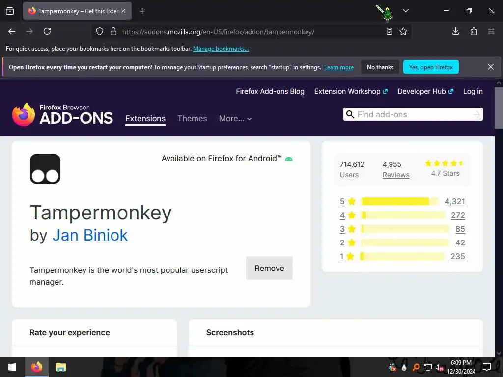Open the 42 two-star reviews count

tap(460, 242)
